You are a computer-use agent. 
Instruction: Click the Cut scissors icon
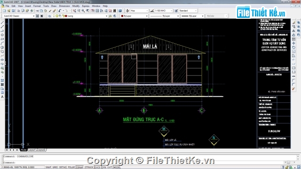coord(37,11)
